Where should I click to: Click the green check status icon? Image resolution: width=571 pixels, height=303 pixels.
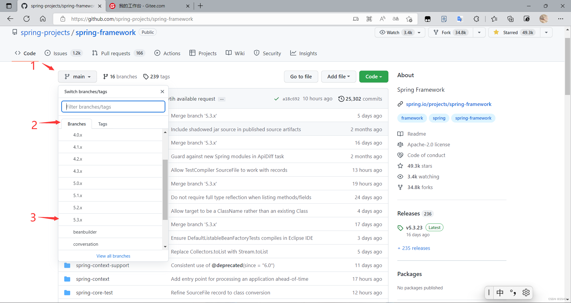pos(277,99)
